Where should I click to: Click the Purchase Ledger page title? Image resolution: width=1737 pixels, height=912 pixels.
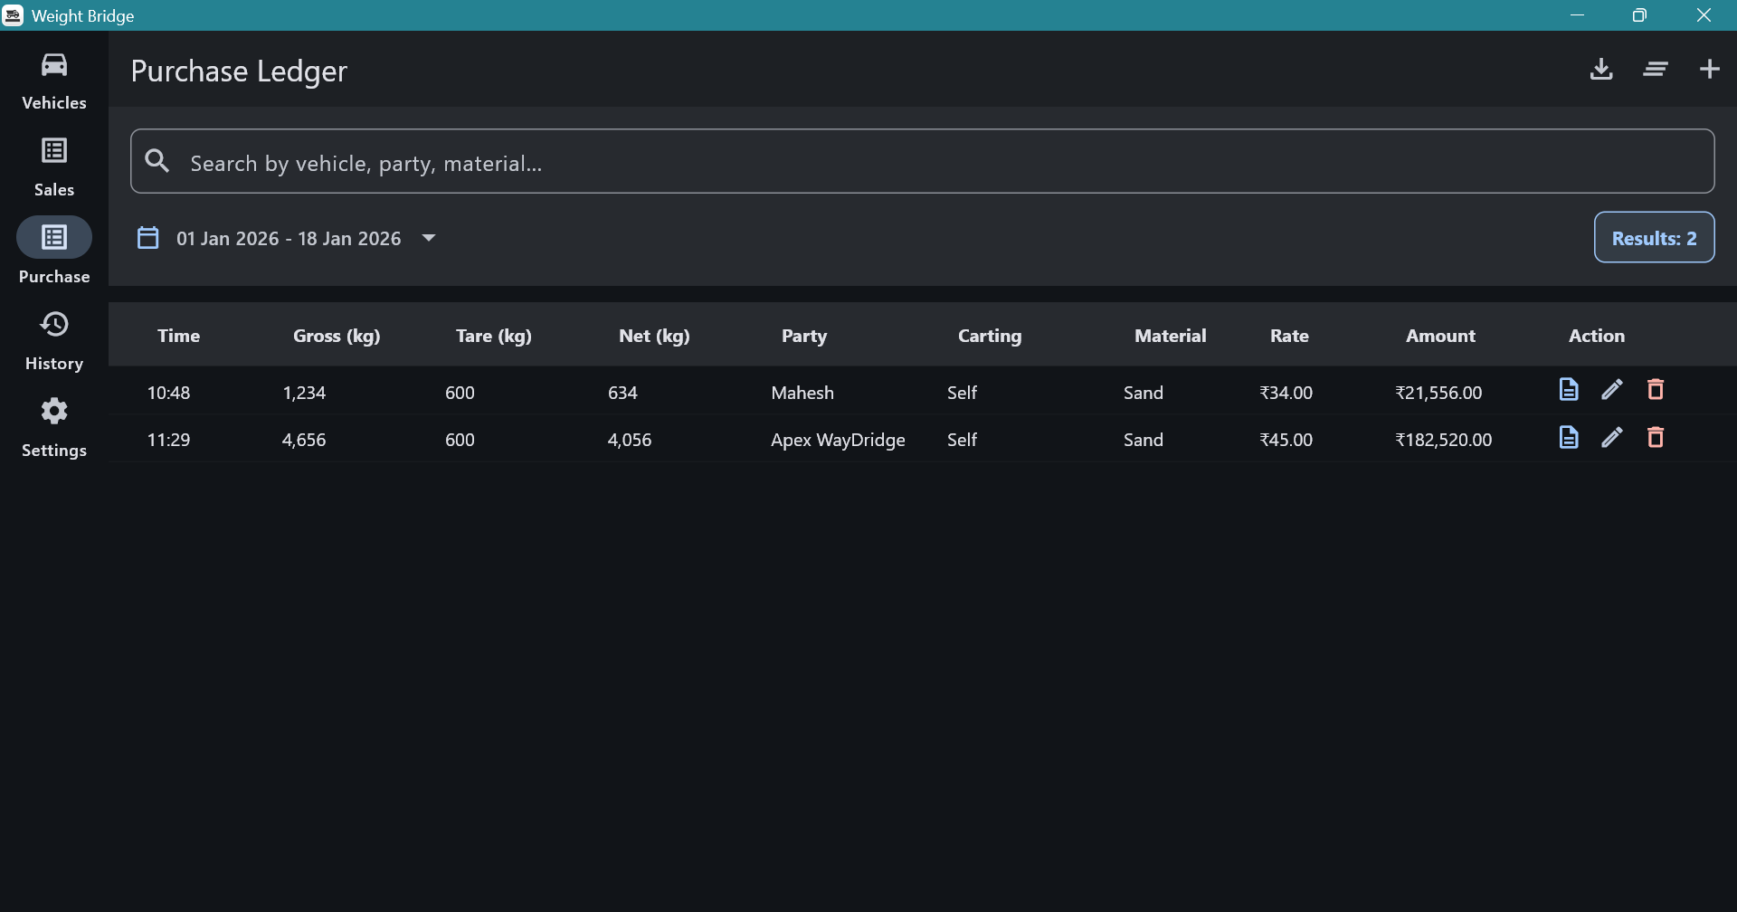(x=239, y=71)
